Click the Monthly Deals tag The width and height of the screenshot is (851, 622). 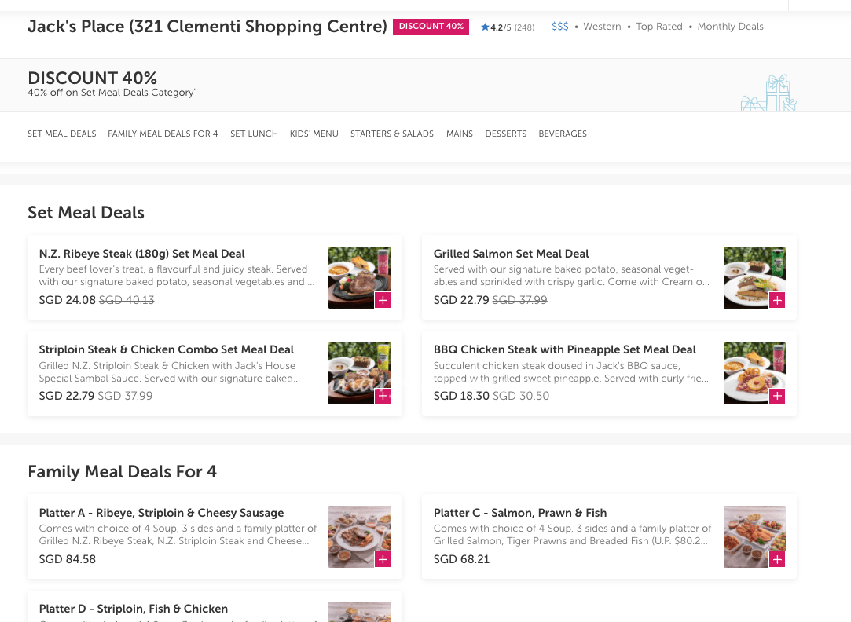(x=730, y=27)
